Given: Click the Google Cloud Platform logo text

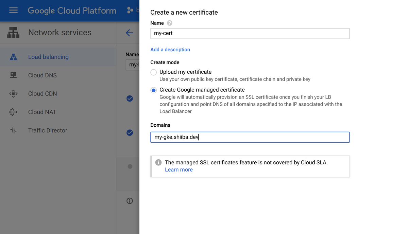Looking at the screenshot, I should 72,11.
